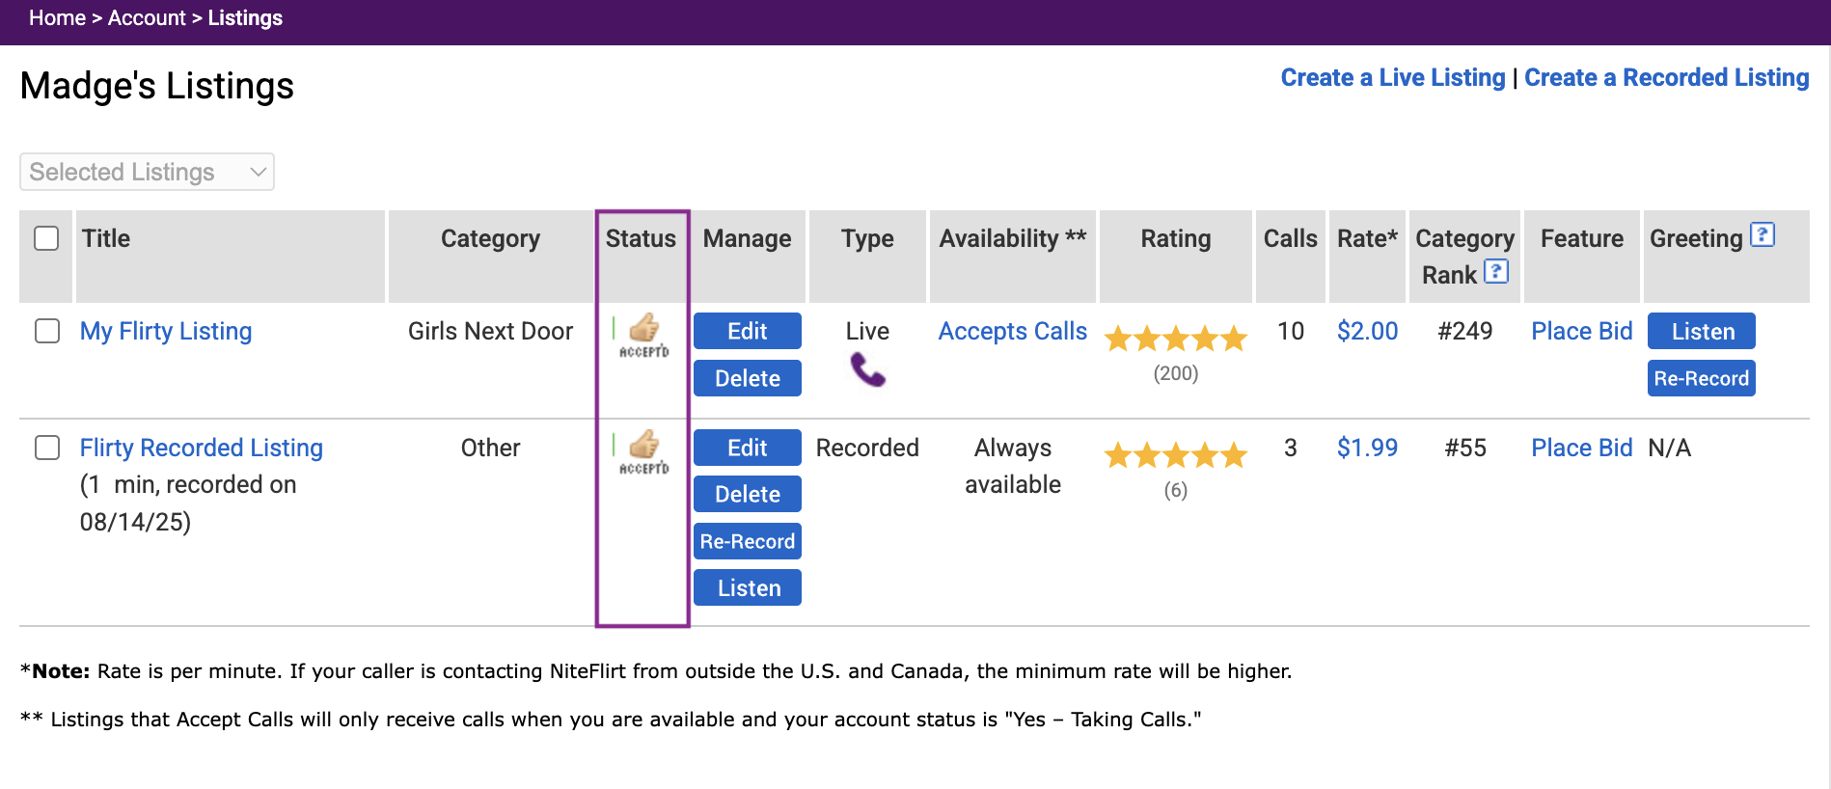
Task: Click the #55 category rank value
Action: coord(1465,448)
